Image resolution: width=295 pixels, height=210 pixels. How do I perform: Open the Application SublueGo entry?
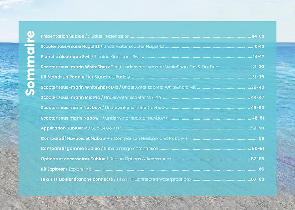click(64, 128)
